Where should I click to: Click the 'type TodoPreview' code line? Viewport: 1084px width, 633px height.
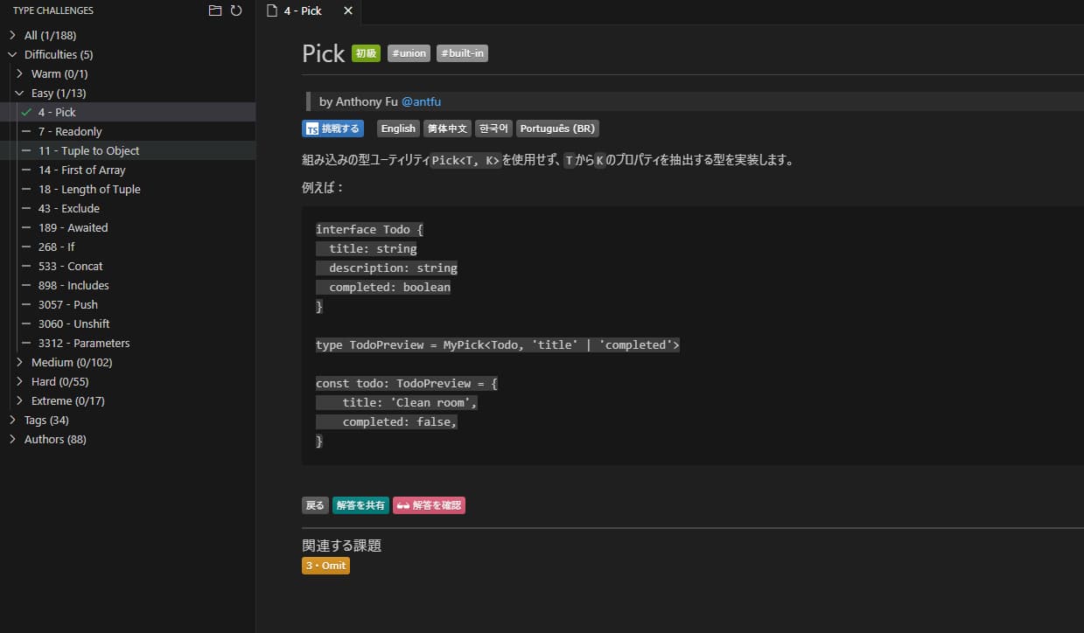click(x=498, y=344)
